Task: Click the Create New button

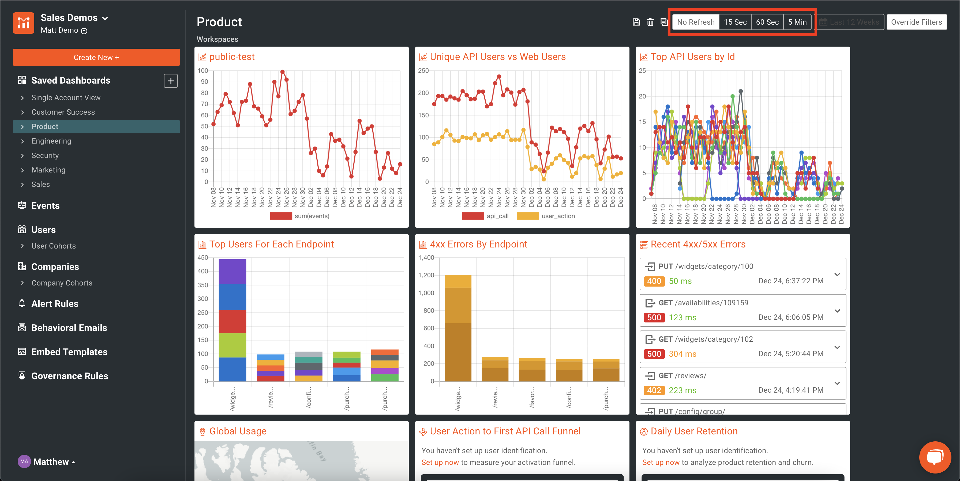Action: [96, 57]
